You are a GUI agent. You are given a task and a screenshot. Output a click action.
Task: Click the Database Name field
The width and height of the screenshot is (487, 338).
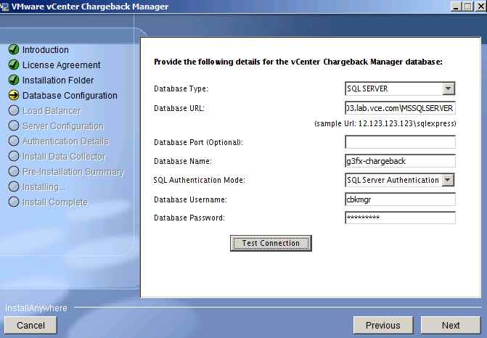(400, 161)
